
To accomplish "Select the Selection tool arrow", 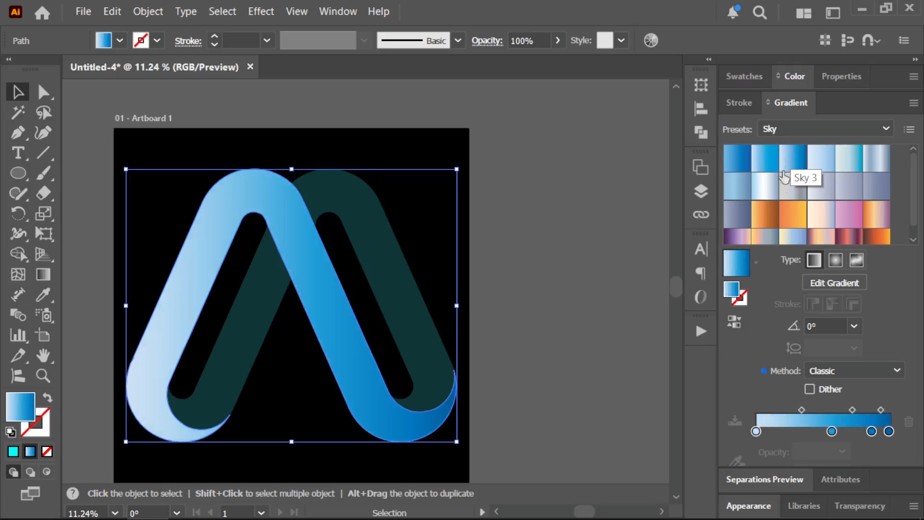I will (x=18, y=92).
